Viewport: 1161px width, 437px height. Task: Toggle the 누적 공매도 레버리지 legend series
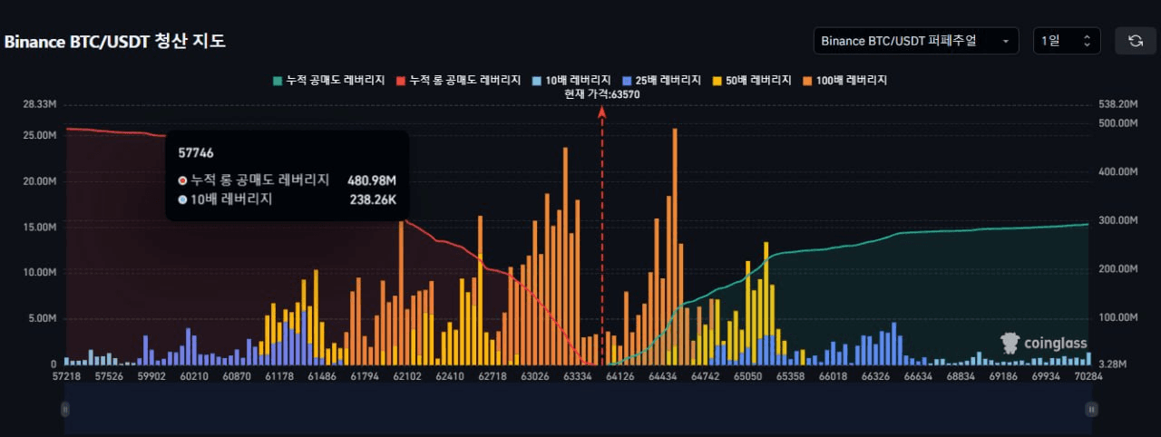click(x=330, y=80)
